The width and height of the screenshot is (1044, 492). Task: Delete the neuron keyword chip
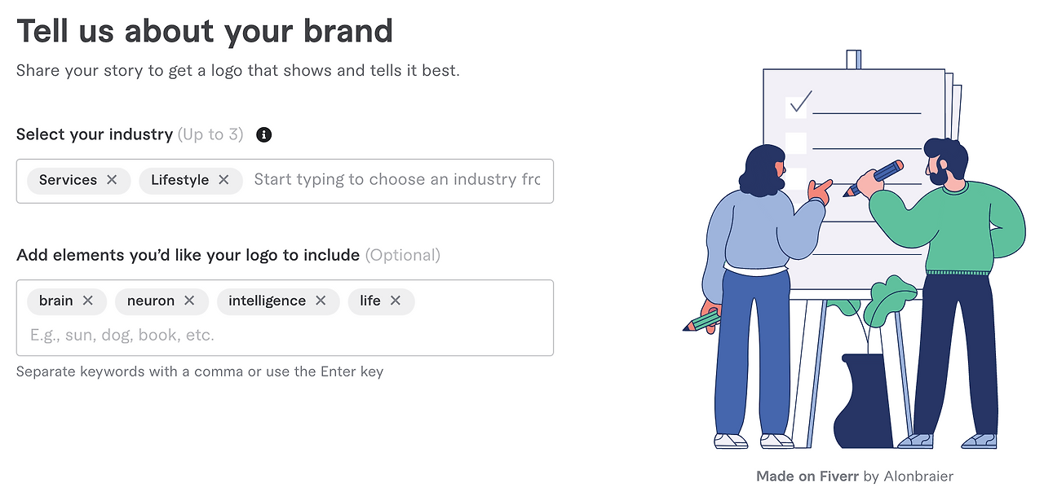point(189,301)
